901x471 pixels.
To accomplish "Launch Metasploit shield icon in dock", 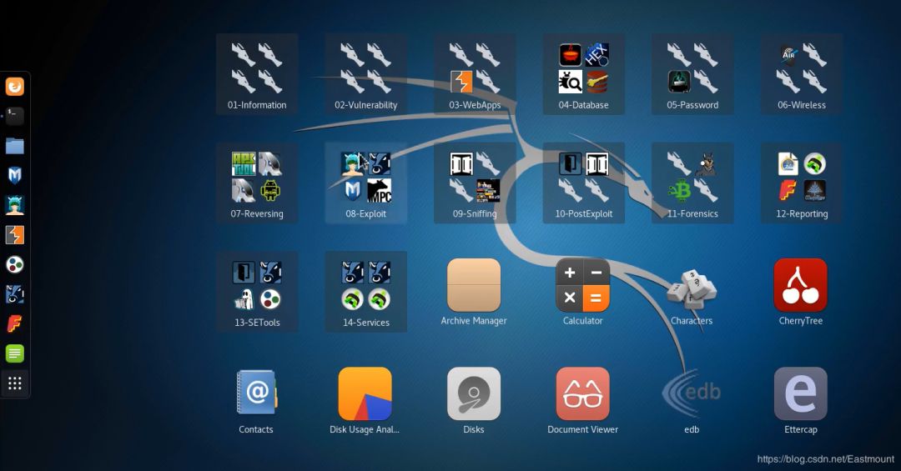I will (15, 175).
